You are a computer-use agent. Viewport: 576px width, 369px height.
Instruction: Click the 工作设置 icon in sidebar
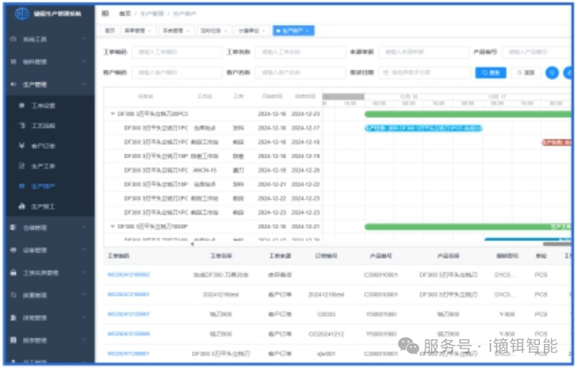22,105
